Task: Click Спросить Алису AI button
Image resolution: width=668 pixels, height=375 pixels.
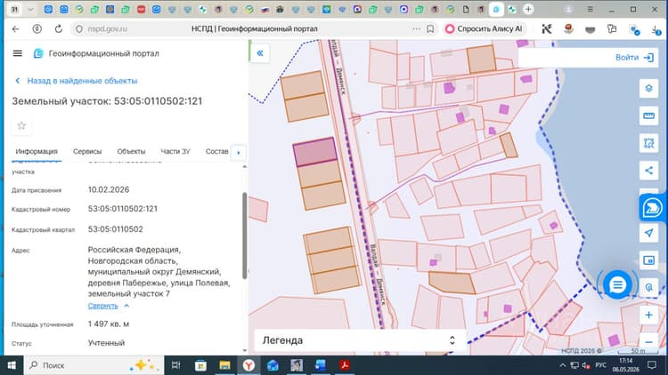Action: 484,29
